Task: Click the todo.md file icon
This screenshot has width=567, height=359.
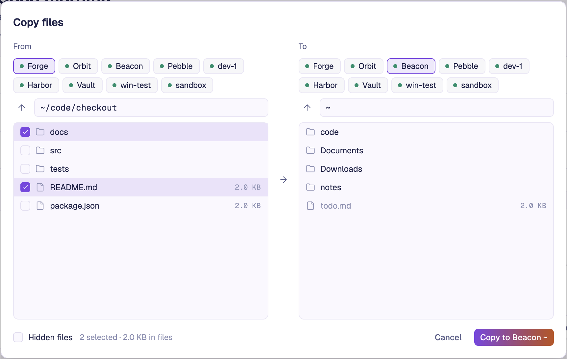Action: point(310,206)
